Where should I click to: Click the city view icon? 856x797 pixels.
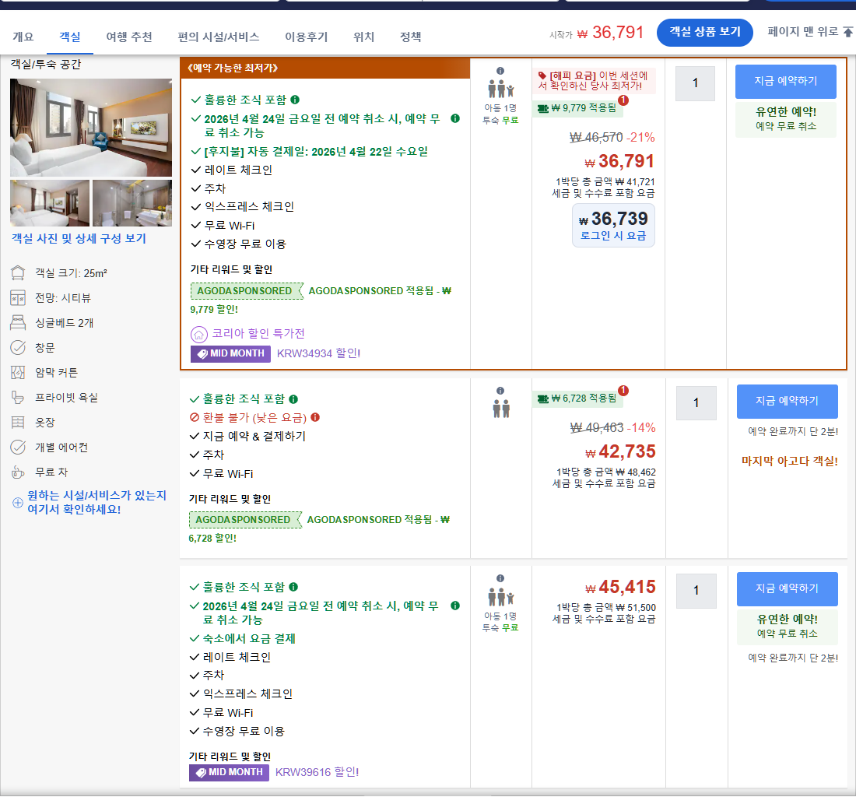(x=18, y=298)
